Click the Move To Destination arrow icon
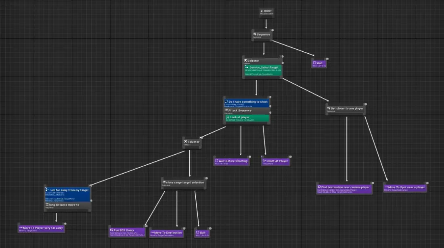Viewport: 444px width, 248px height. coord(152,233)
